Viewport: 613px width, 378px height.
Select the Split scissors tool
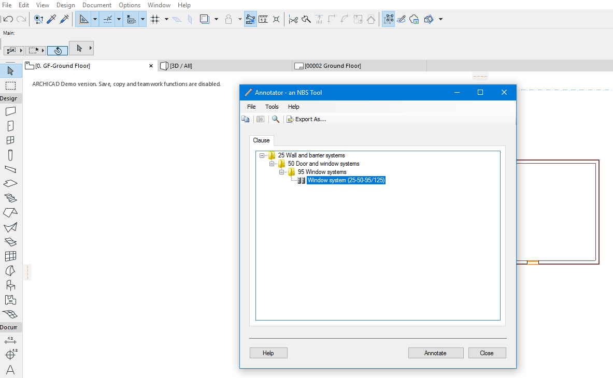coord(293,19)
